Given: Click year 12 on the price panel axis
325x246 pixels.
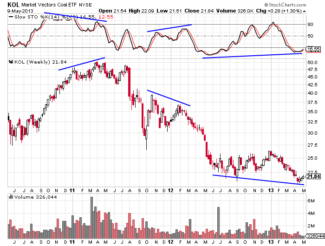Looking at the screenshot, I should pos(170,190).
